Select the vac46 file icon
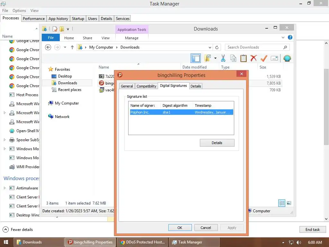Image resolution: width=329 pixels, height=247 pixels. [x=101, y=90]
